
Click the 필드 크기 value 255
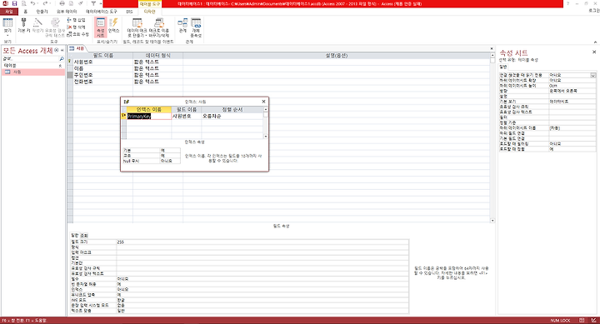[x=262, y=242]
